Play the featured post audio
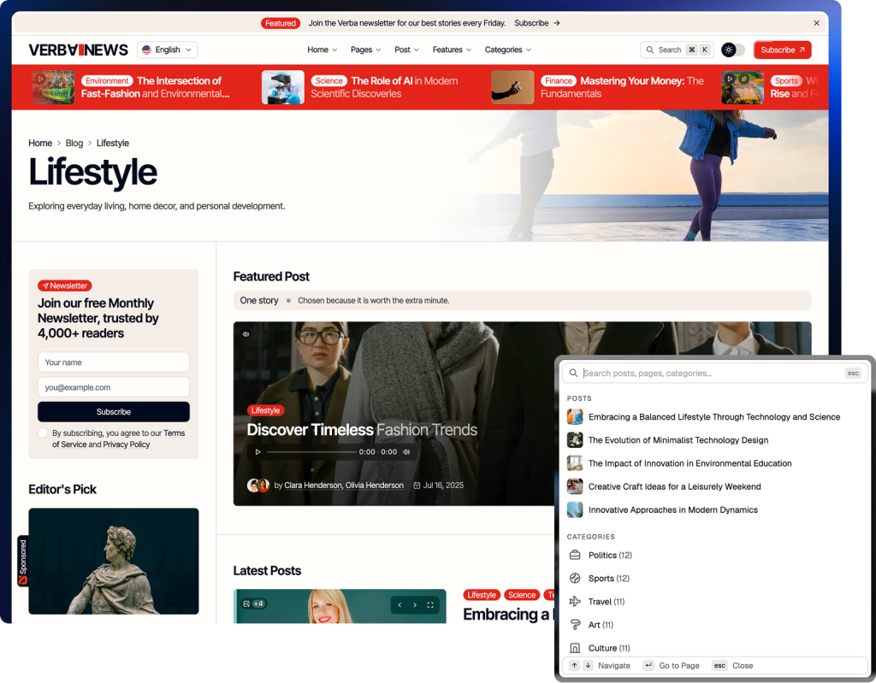876x683 pixels. 257,452
